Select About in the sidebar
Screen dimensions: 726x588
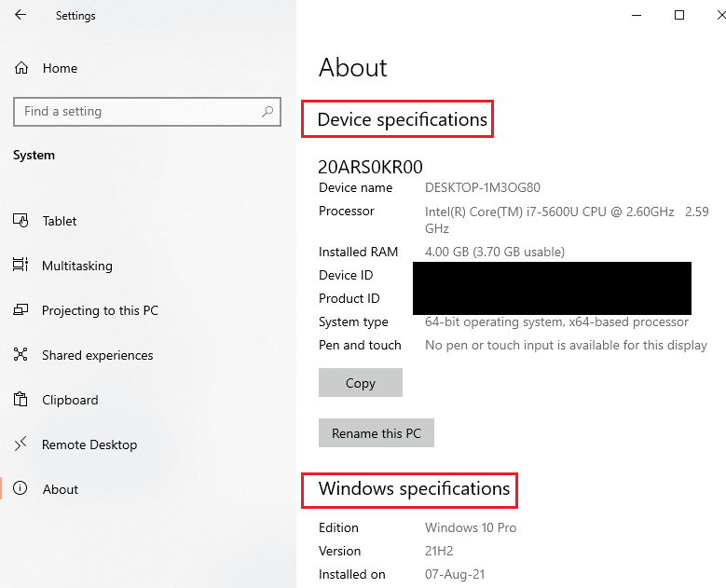tap(61, 489)
